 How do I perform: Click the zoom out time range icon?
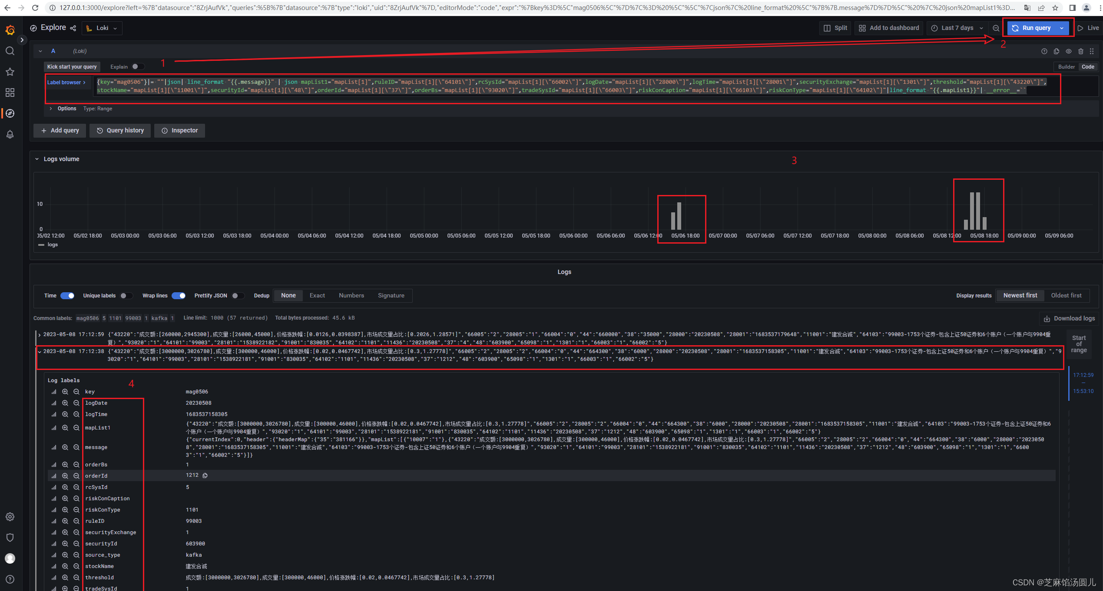tap(996, 28)
